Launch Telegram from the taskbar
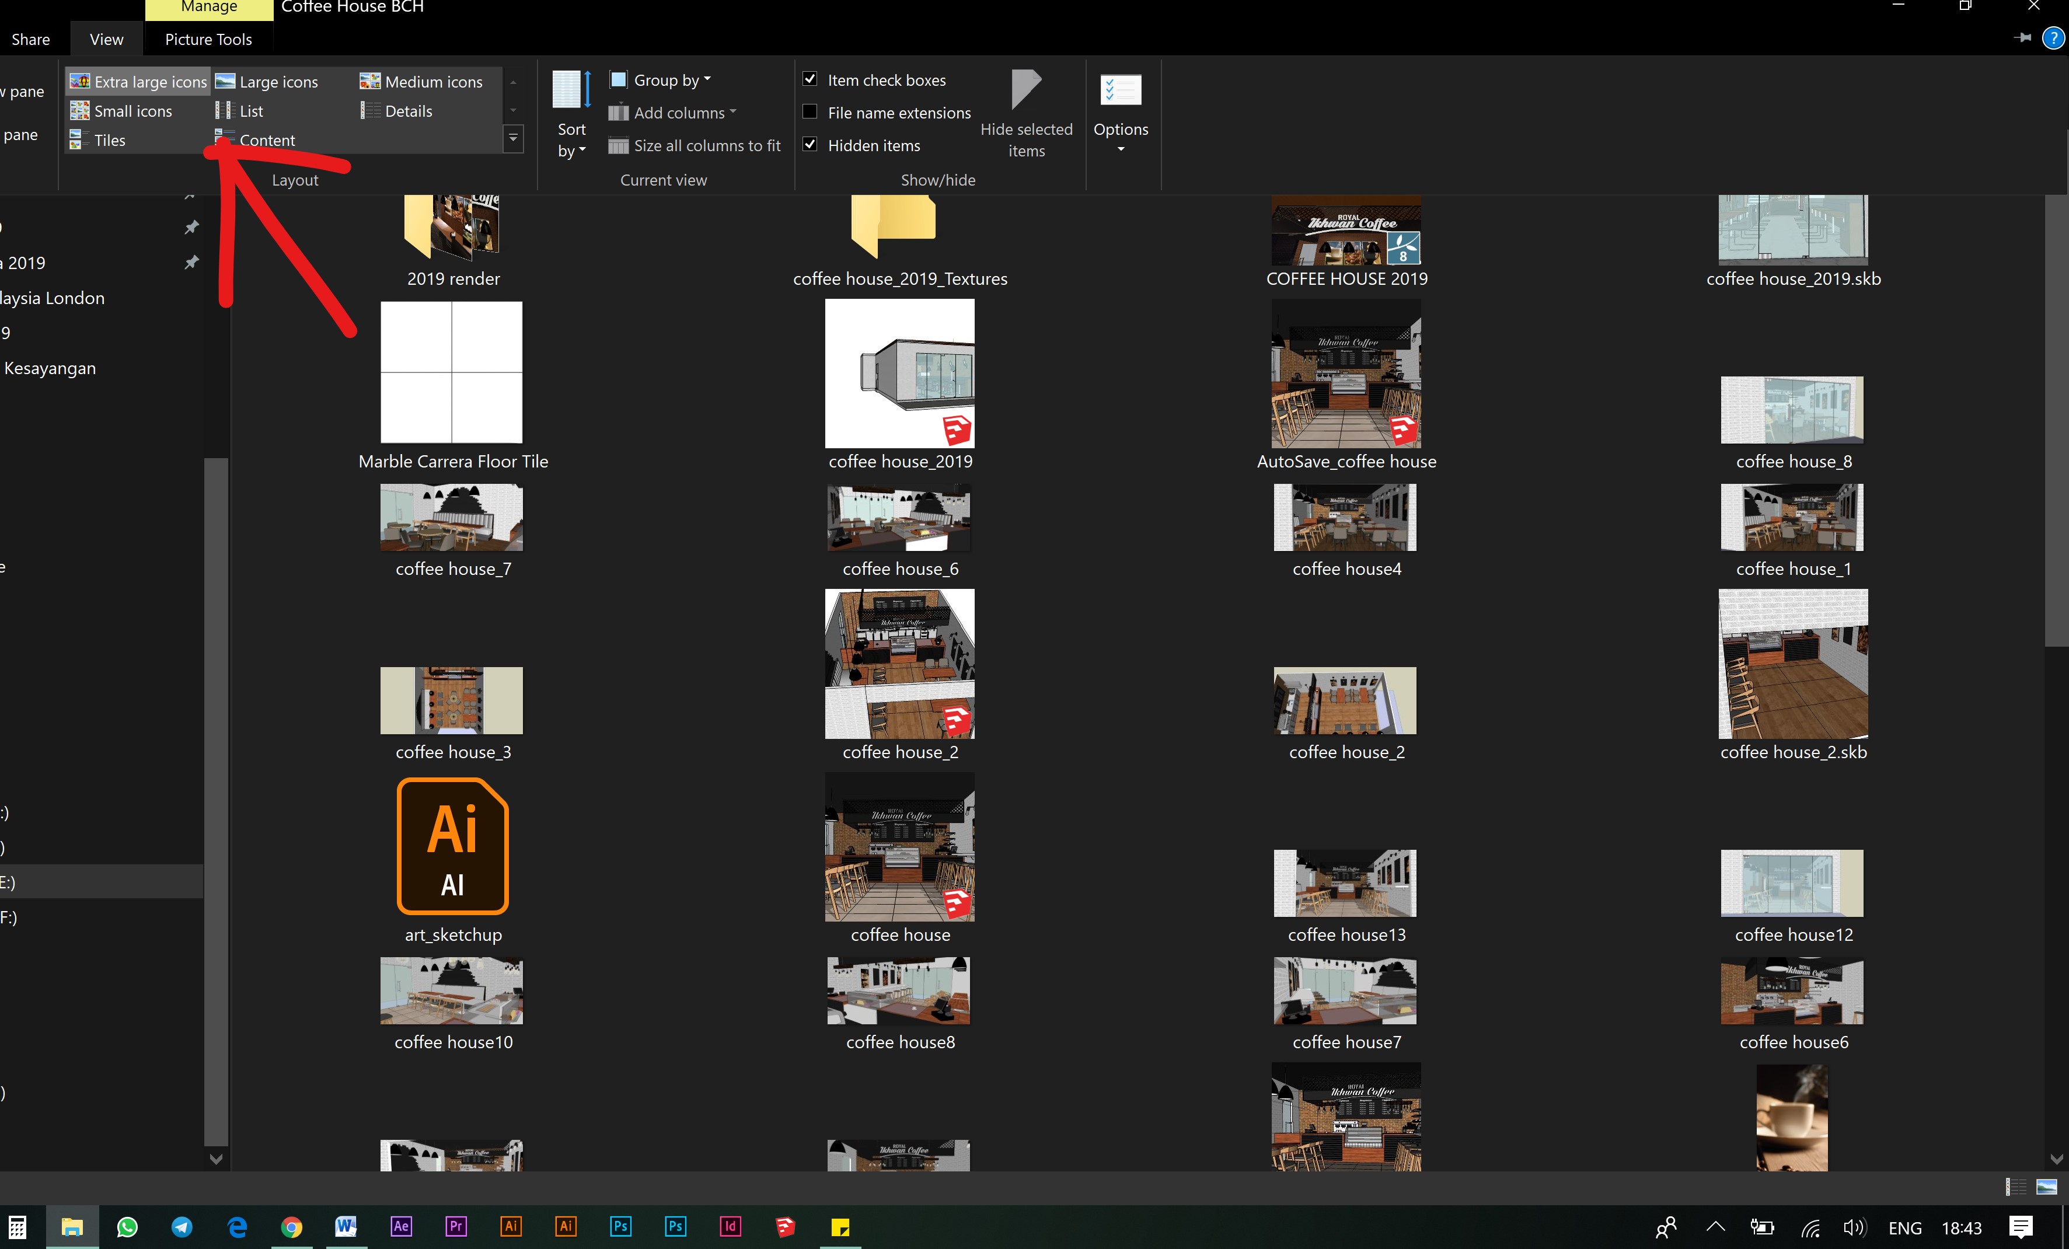 tap(182, 1227)
